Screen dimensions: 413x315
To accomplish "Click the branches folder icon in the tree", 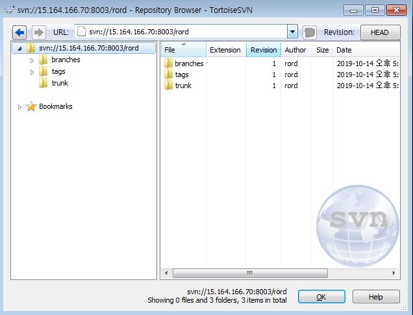I will pyautogui.click(x=44, y=60).
